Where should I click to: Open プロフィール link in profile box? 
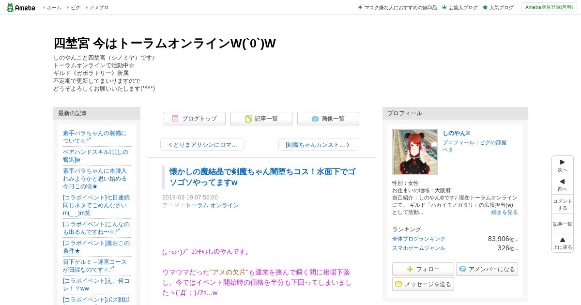coord(459,143)
